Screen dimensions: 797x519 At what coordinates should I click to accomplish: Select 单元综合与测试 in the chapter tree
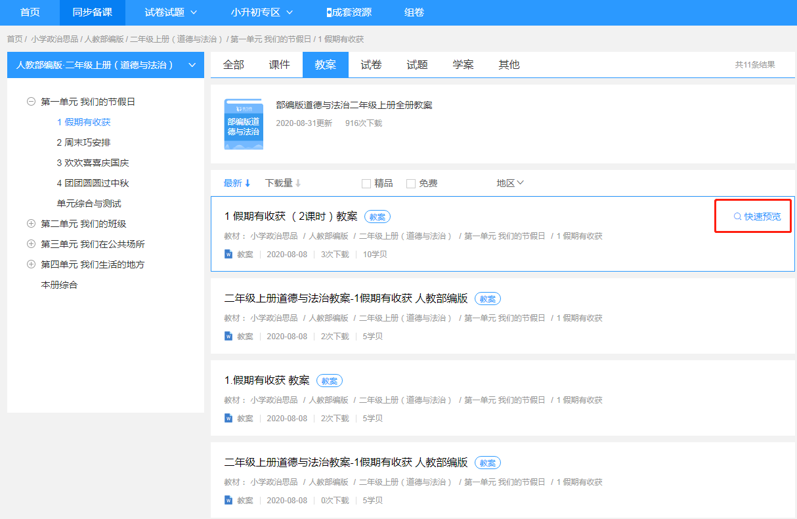tap(89, 203)
